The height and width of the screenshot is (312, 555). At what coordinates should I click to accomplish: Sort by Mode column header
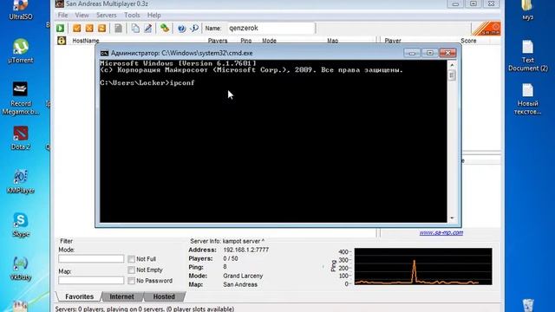(x=269, y=41)
